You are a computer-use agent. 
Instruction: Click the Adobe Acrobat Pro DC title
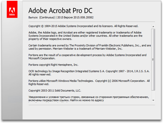(61, 10)
